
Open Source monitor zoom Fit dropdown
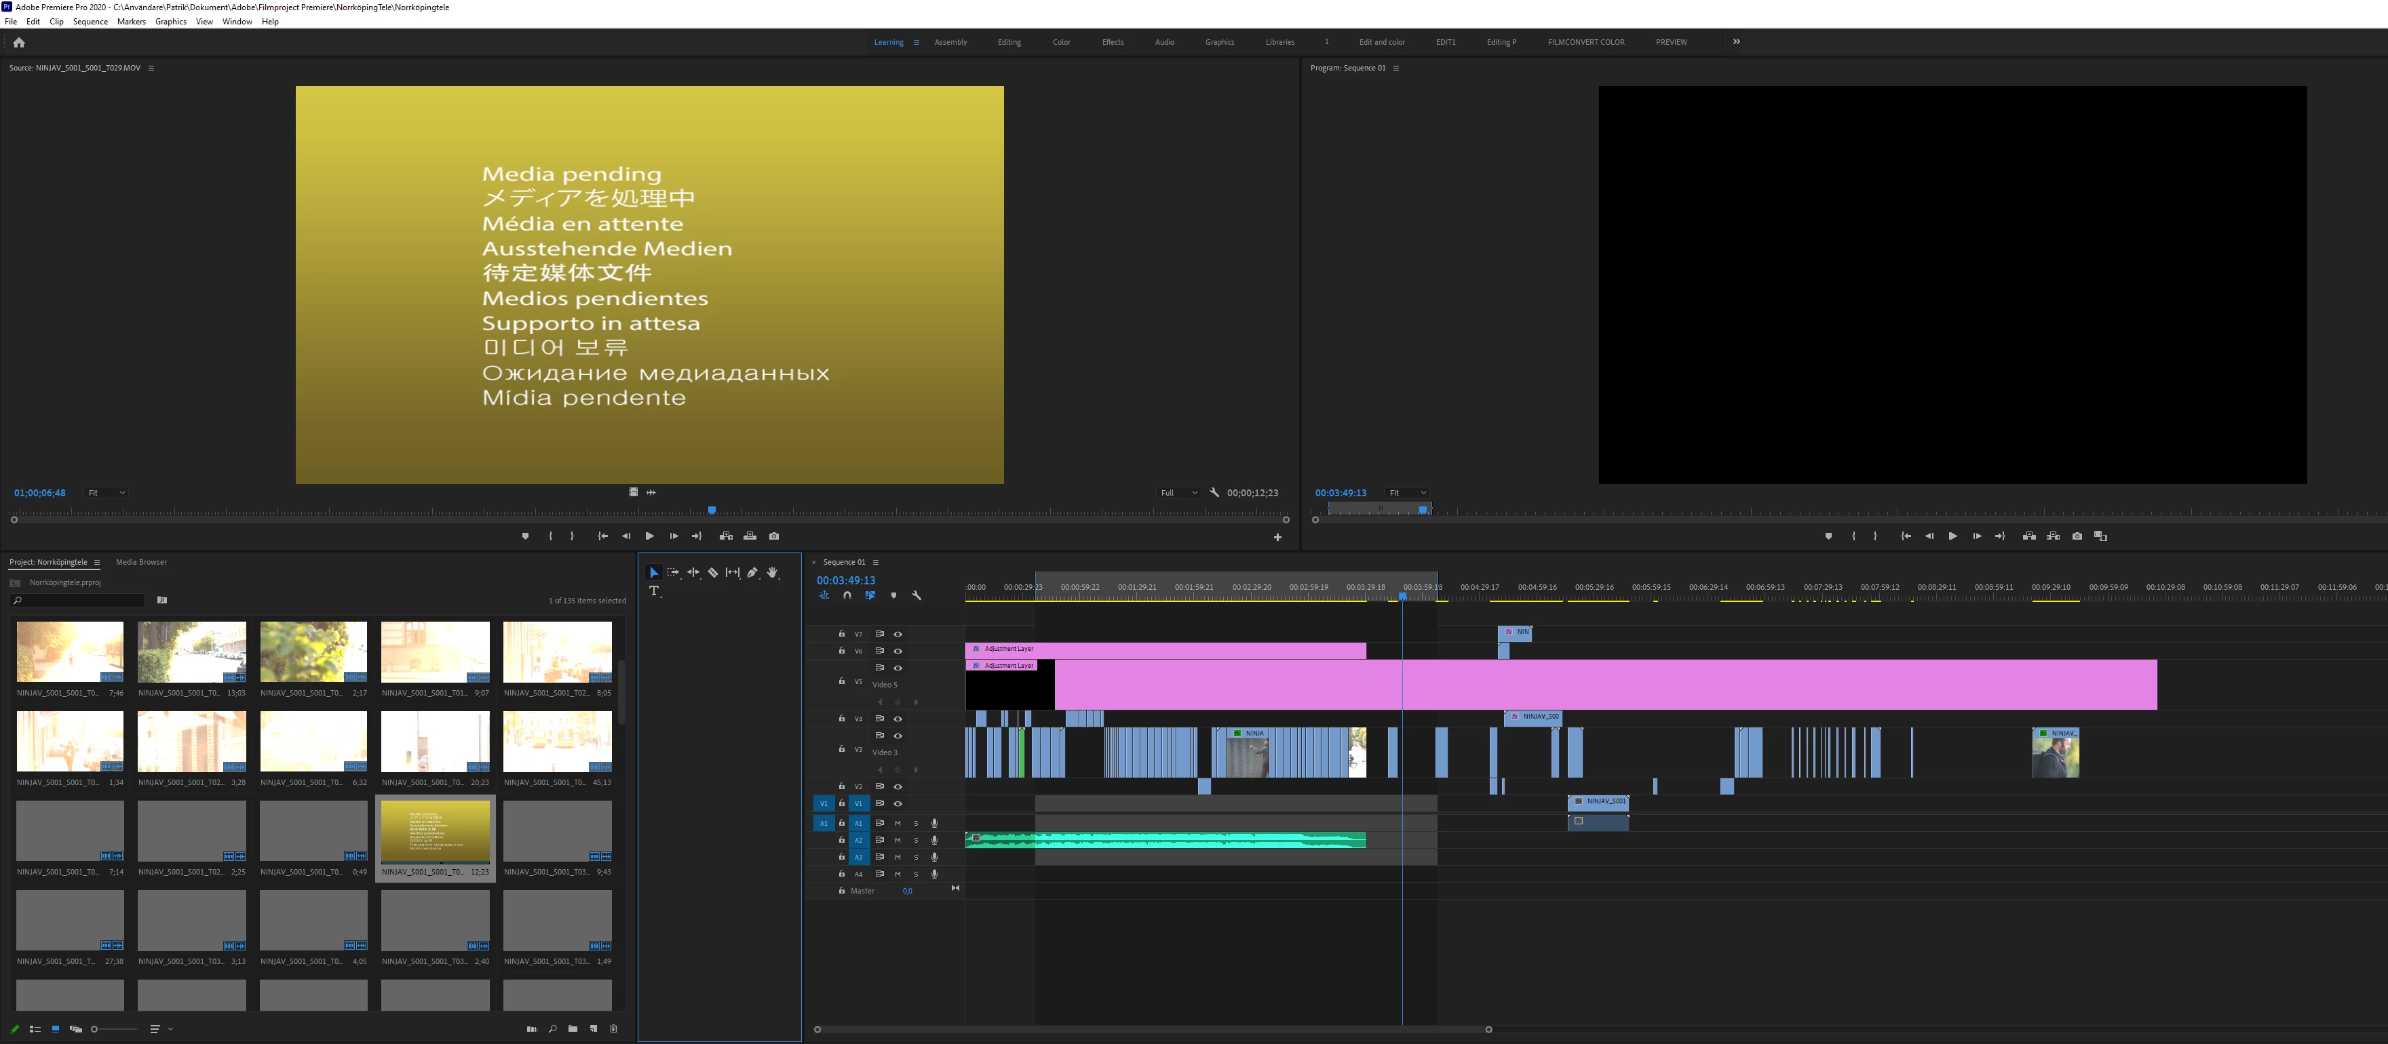pyautogui.click(x=107, y=493)
